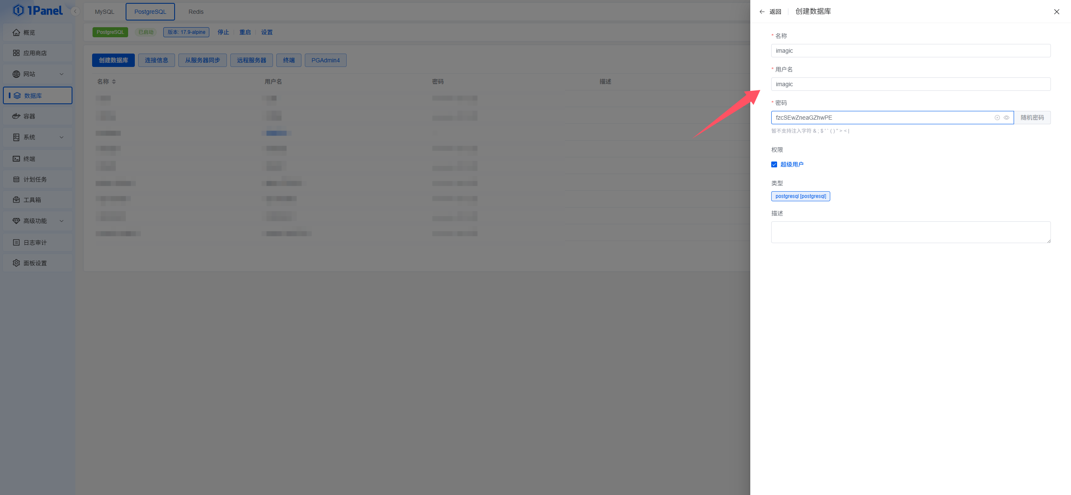
Task: Click the 1Panel logo icon
Action: 18,10
